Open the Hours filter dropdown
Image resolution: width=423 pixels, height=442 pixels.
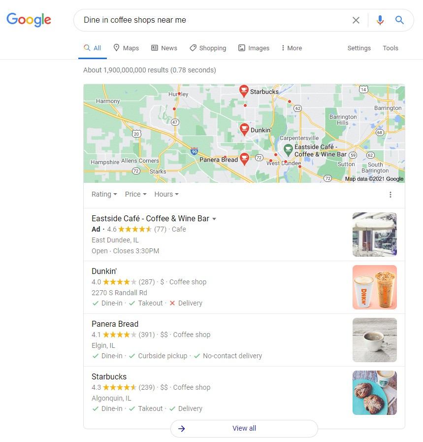pos(166,194)
